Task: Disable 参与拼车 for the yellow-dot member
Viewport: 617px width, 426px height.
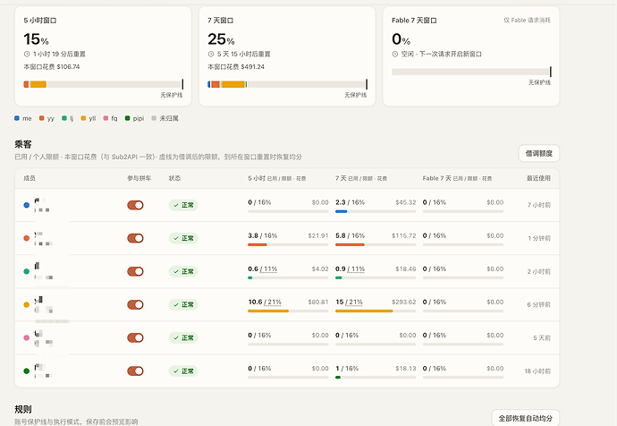Action: (x=135, y=305)
